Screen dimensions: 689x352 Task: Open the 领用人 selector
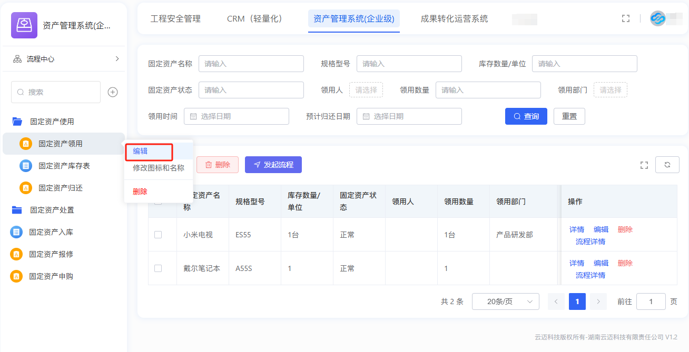366,90
